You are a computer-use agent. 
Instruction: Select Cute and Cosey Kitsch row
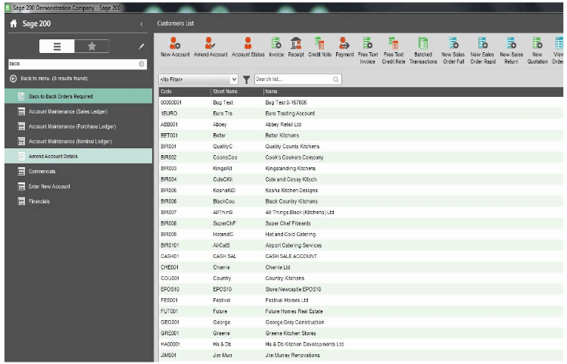[361, 179]
